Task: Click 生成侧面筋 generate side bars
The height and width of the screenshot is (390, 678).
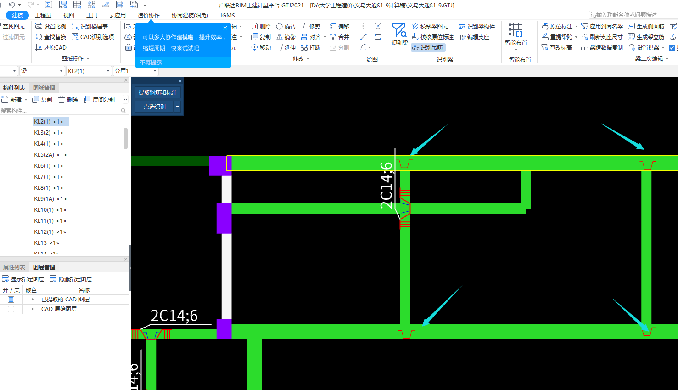Action: 646,26
